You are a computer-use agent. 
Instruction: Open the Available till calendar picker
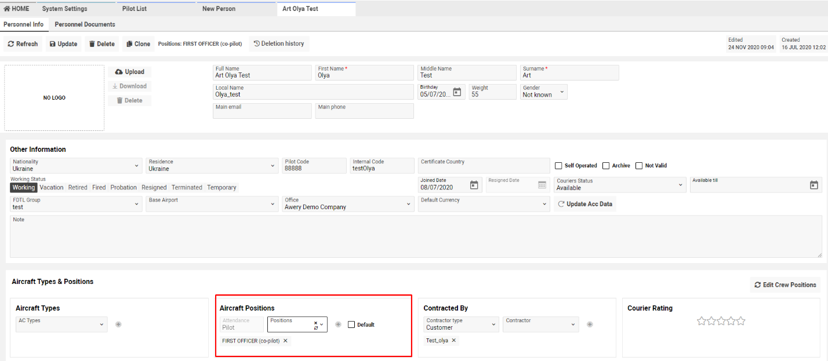pyautogui.click(x=814, y=185)
